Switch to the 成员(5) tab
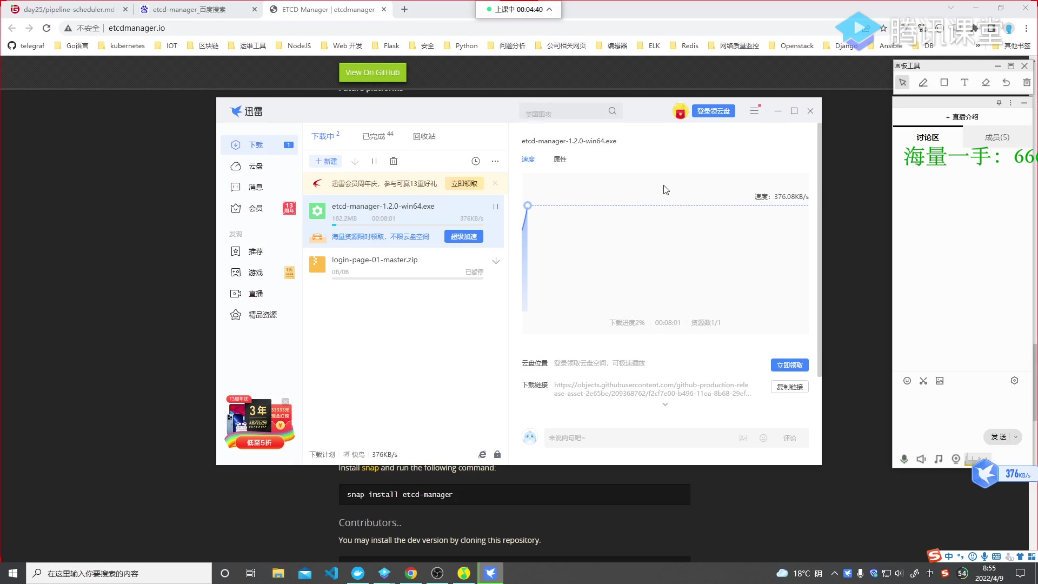Image resolution: width=1038 pixels, height=584 pixels. (x=997, y=137)
